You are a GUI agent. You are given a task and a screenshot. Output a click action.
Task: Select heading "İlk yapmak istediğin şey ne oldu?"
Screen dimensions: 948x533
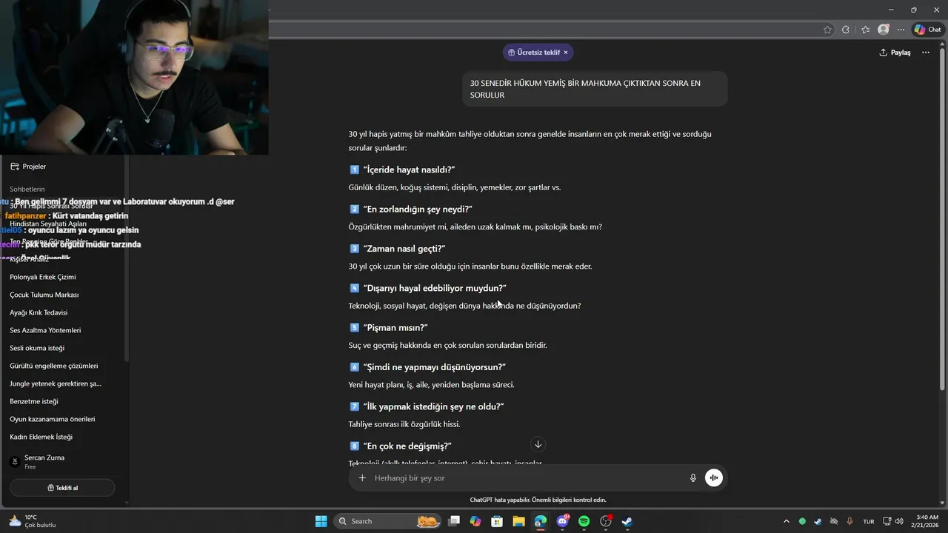pyautogui.click(x=433, y=406)
